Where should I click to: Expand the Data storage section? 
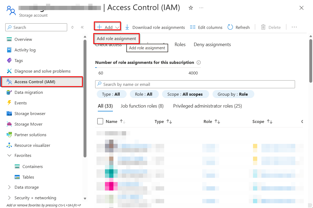pyautogui.click(x=9, y=187)
